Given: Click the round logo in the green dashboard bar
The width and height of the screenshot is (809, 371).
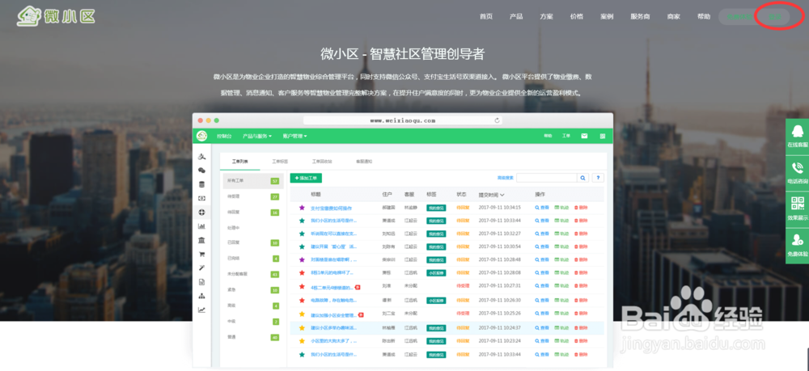Looking at the screenshot, I should pos(201,136).
